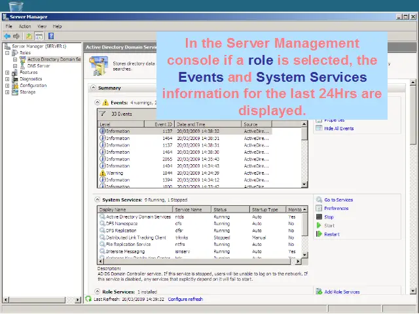419x314 pixels.
Task: Click the Go to Services gear icon
Action: point(319,200)
